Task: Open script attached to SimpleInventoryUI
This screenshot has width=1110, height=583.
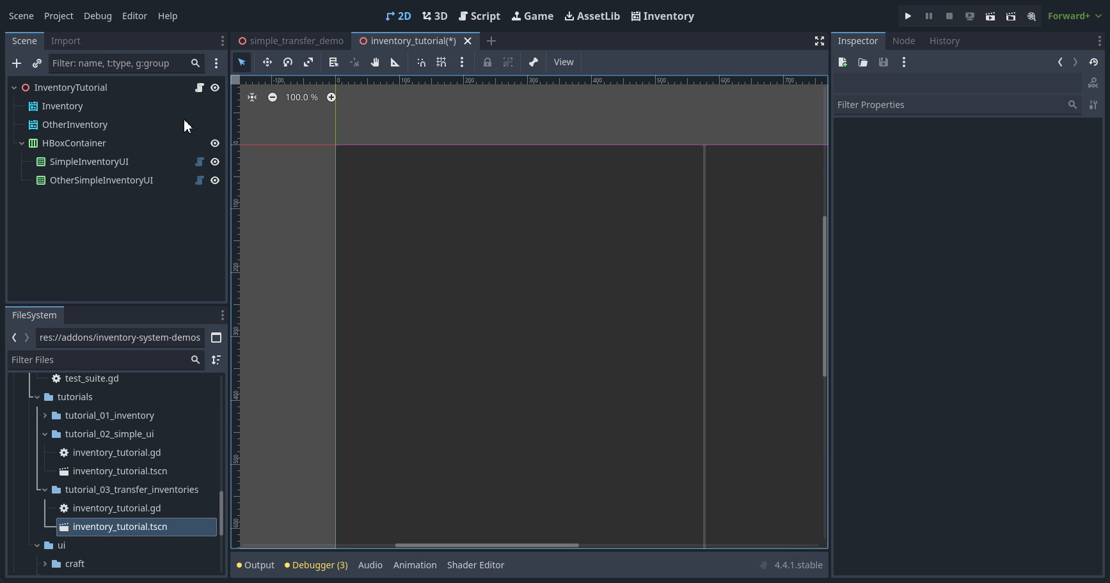Action: [200, 162]
